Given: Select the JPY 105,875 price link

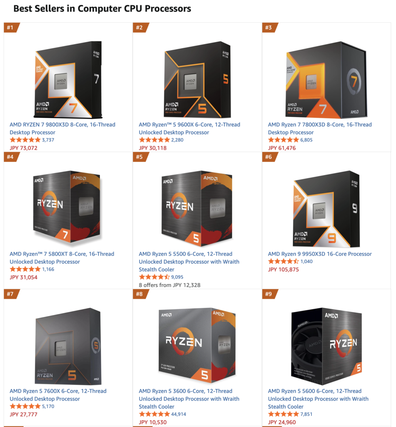Looking at the screenshot, I should [x=283, y=270].
